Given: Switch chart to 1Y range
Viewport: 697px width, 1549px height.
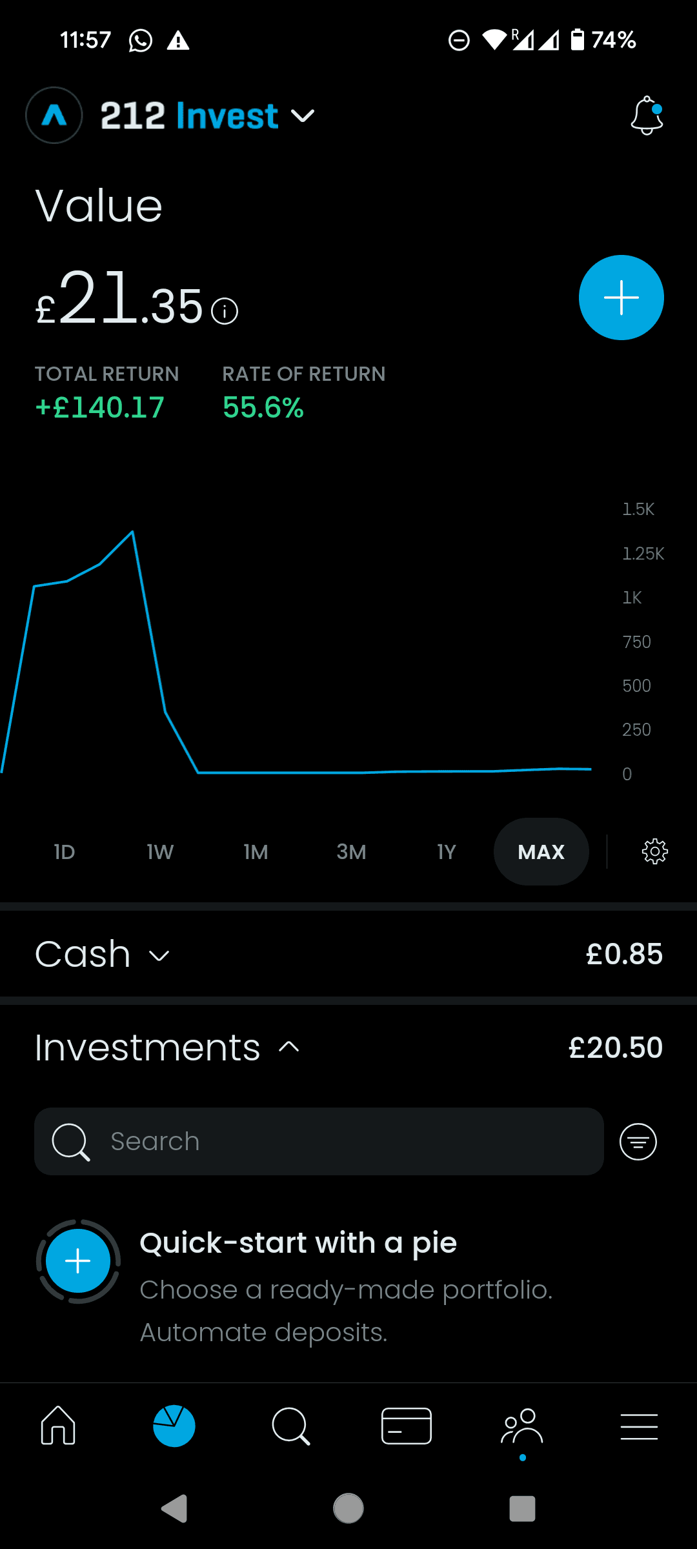Looking at the screenshot, I should pos(447,852).
